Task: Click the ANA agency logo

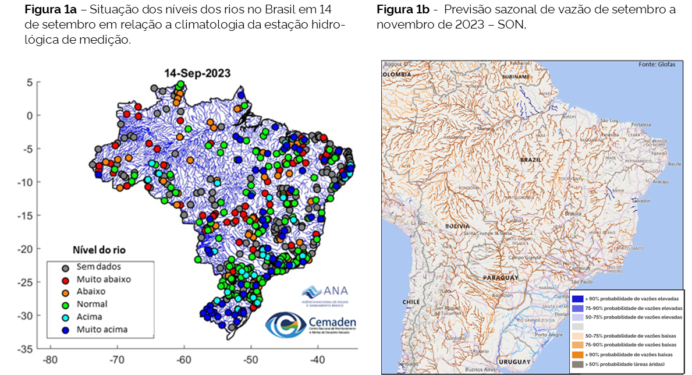Action: (x=325, y=295)
